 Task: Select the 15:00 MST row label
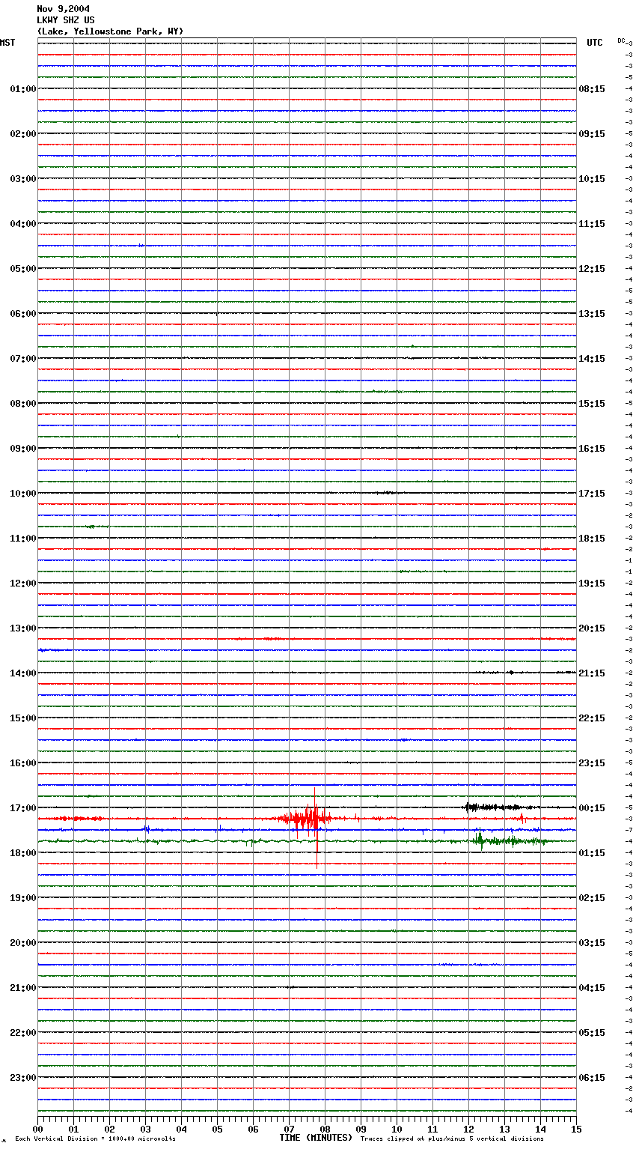22,718
